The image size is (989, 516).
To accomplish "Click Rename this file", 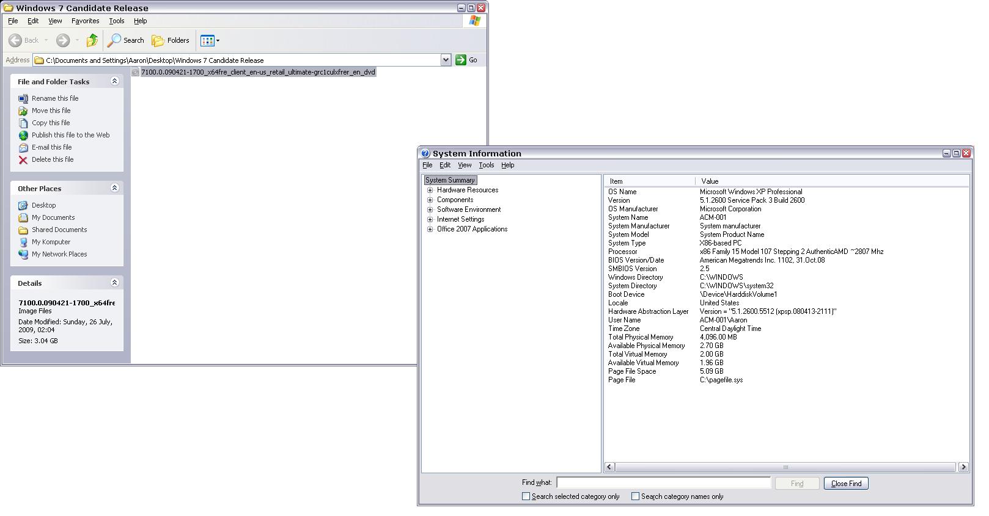I will coord(55,98).
